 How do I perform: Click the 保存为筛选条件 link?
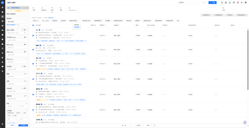(x=11, y=25)
